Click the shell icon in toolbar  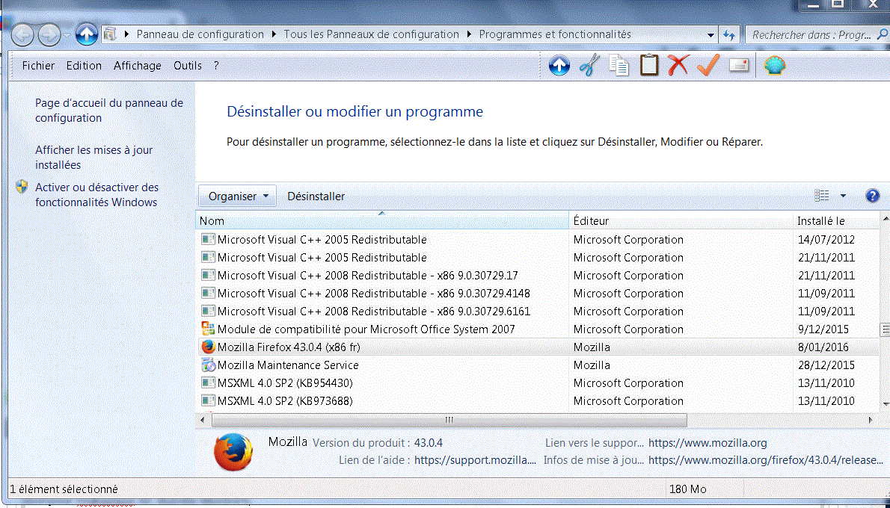pyautogui.click(x=775, y=66)
